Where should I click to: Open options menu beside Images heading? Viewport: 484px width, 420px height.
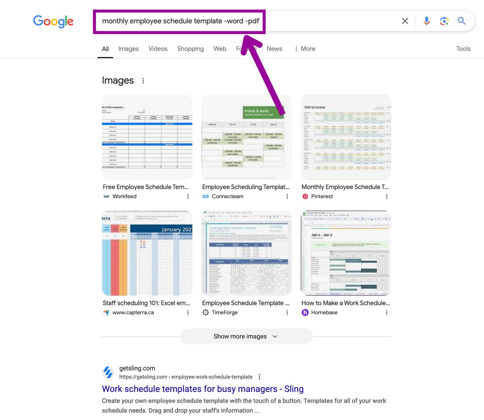143,81
